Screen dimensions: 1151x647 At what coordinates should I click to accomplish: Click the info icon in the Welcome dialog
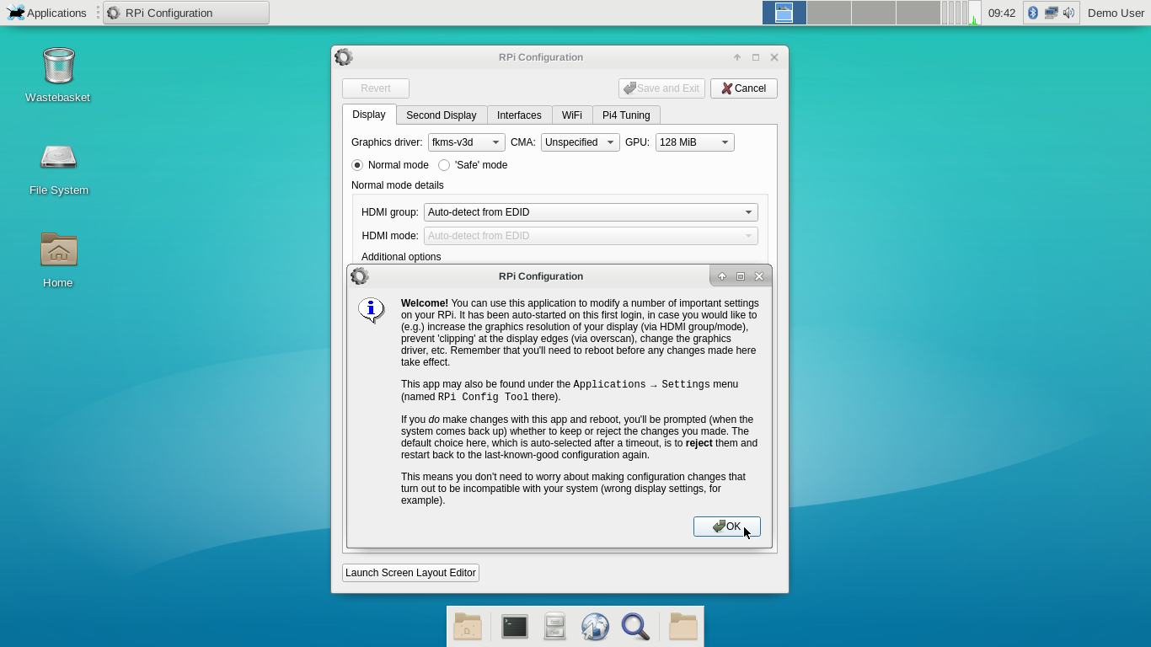(x=372, y=310)
